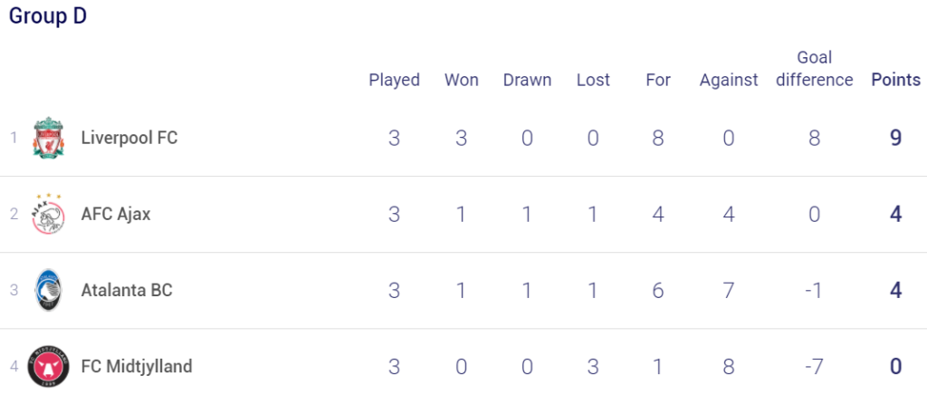Image resolution: width=927 pixels, height=395 pixels.
Task: Click the Atalanta BC crest icon
Action: [48, 290]
